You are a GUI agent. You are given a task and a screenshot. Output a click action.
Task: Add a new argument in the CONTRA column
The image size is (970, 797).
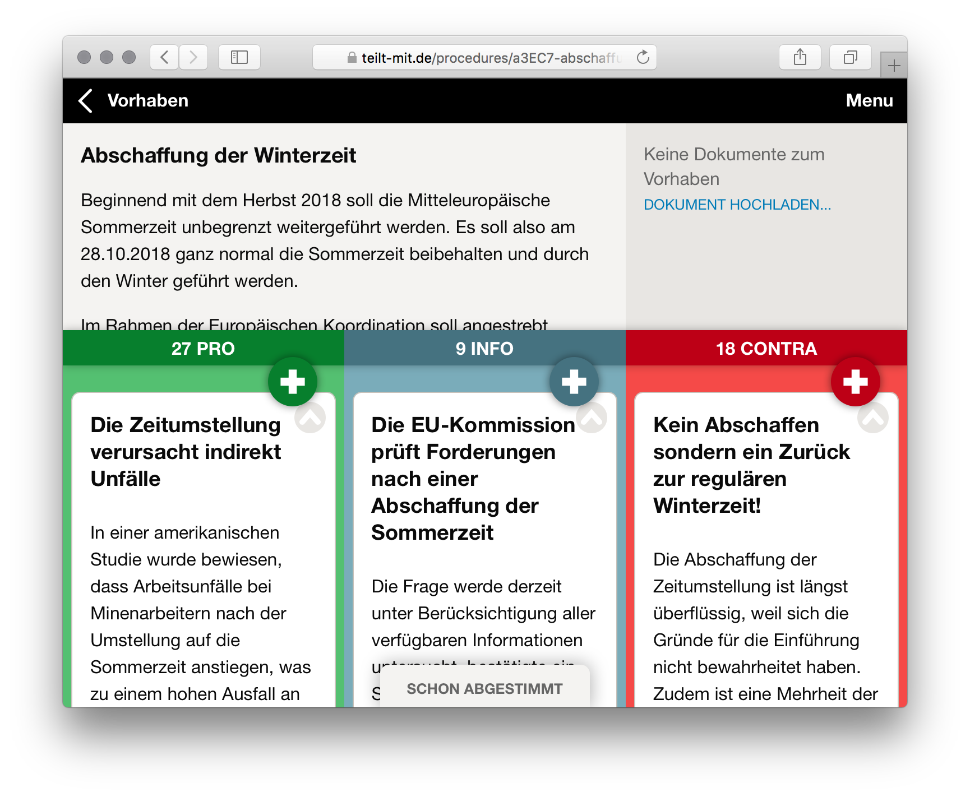pos(856,381)
